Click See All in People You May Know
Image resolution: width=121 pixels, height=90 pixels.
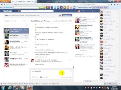96,17
